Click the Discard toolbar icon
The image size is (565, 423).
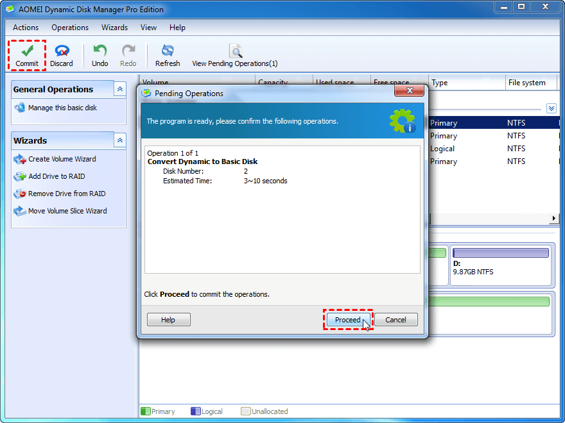click(62, 51)
